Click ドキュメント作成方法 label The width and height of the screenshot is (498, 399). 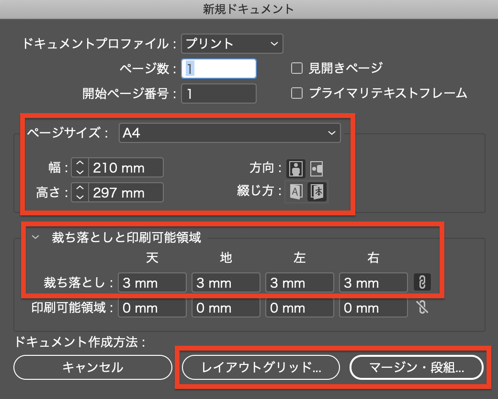80,342
